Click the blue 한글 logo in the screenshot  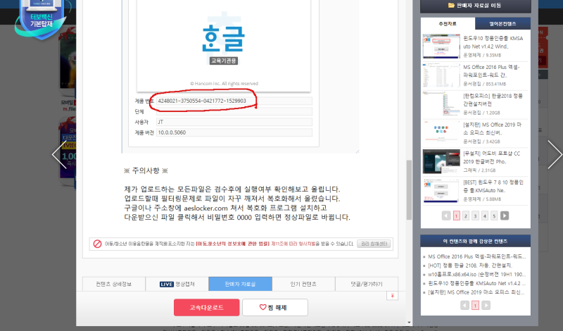coord(223,38)
